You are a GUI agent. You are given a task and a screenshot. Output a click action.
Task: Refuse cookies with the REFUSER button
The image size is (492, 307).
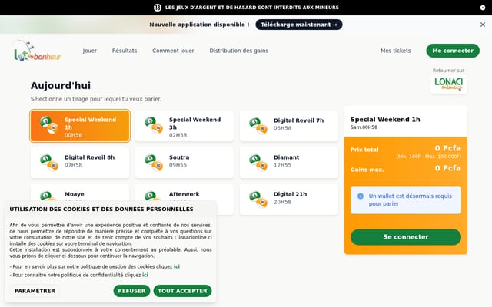click(131, 291)
